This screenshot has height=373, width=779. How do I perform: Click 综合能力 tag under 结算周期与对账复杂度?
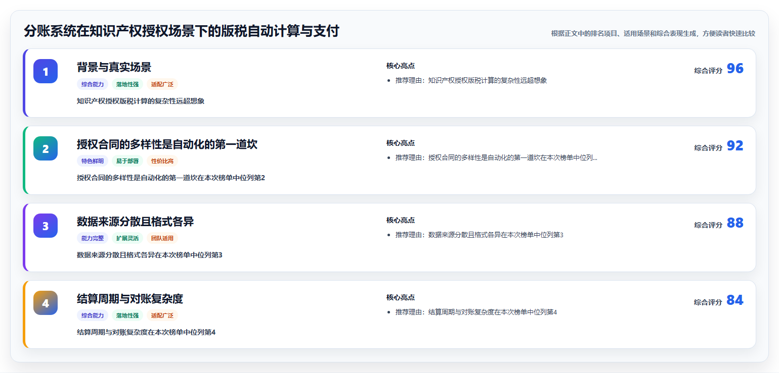(x=93, y=315)
